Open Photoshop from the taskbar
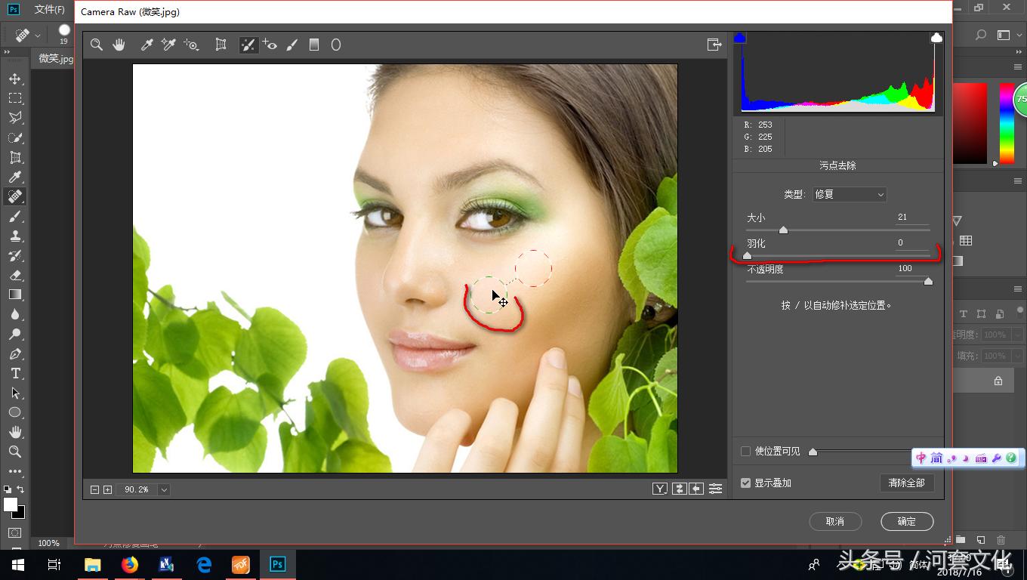This screenshot has width=1027, height=580. [277, 563]
